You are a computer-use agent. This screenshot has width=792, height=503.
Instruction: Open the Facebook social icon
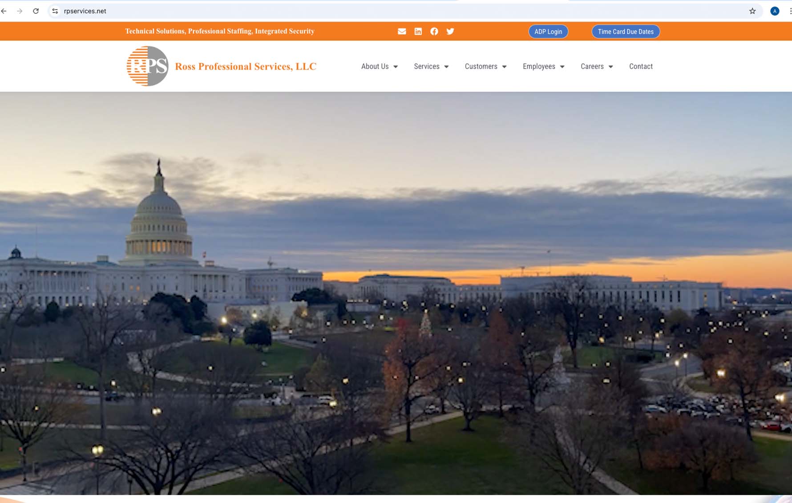434,31
